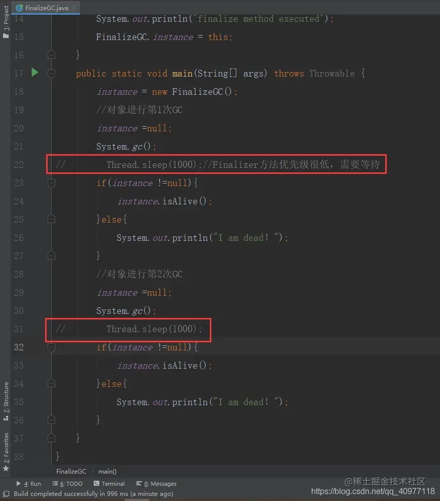Click the Favorites star icon in left stripe

pyautogui.click(x=6, y=469)
